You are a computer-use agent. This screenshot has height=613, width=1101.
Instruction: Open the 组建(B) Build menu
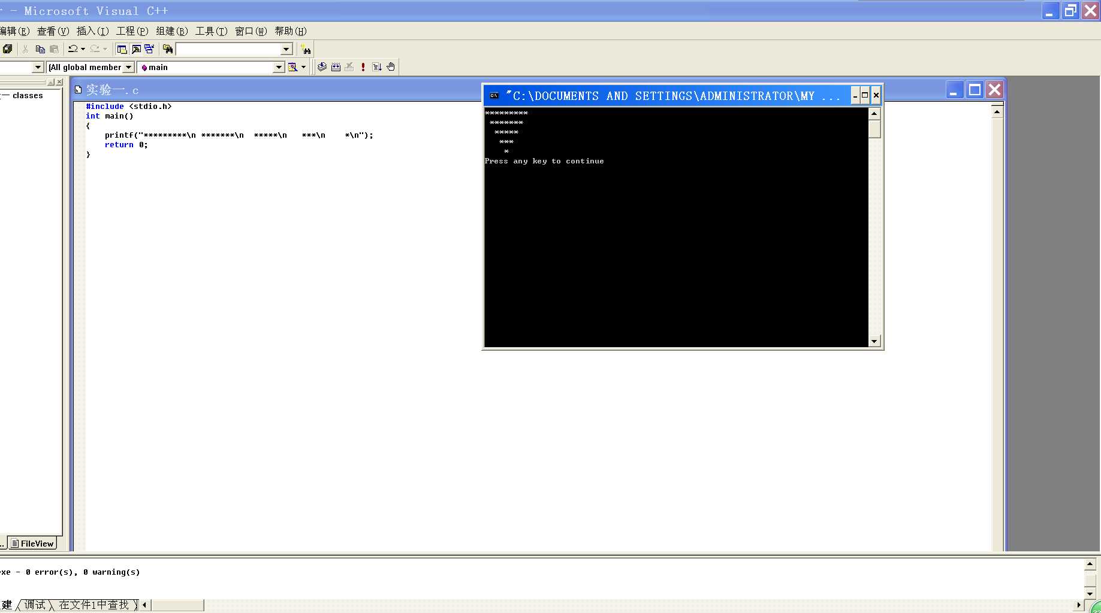tap(171, 31)
